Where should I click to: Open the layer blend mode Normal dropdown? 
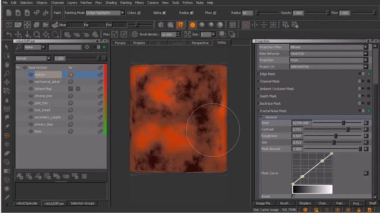(33, 59)
